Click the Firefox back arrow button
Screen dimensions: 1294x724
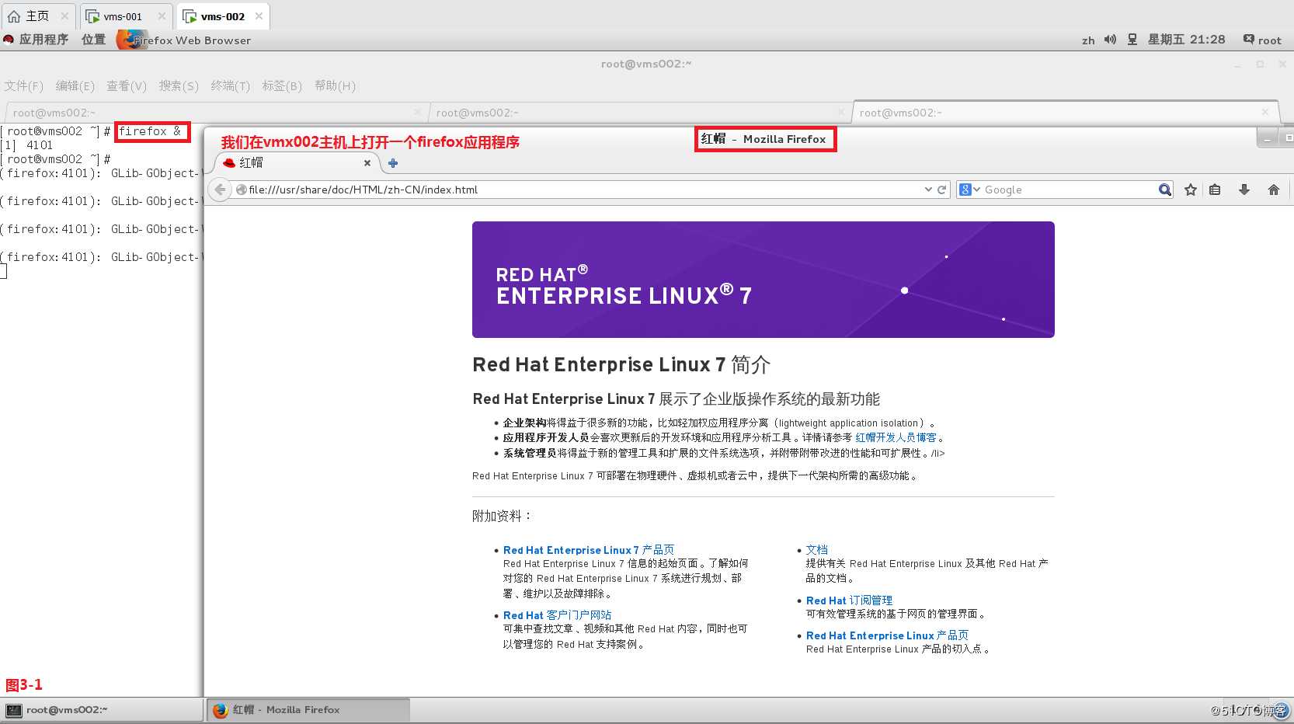pos(221,190)
